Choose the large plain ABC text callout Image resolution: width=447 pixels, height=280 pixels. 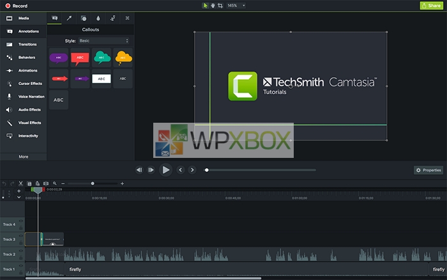(x=59, y=100)
